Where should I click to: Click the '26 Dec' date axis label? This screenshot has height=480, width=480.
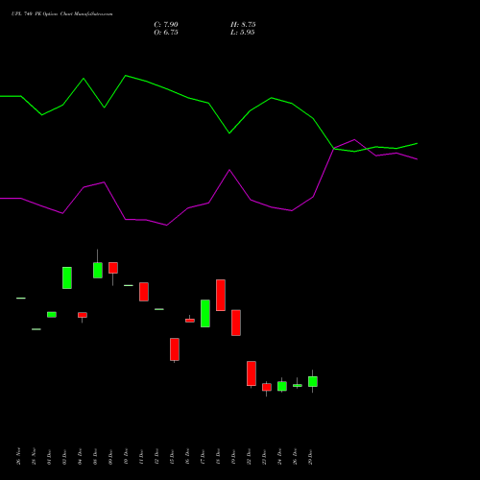pos(295,456)
